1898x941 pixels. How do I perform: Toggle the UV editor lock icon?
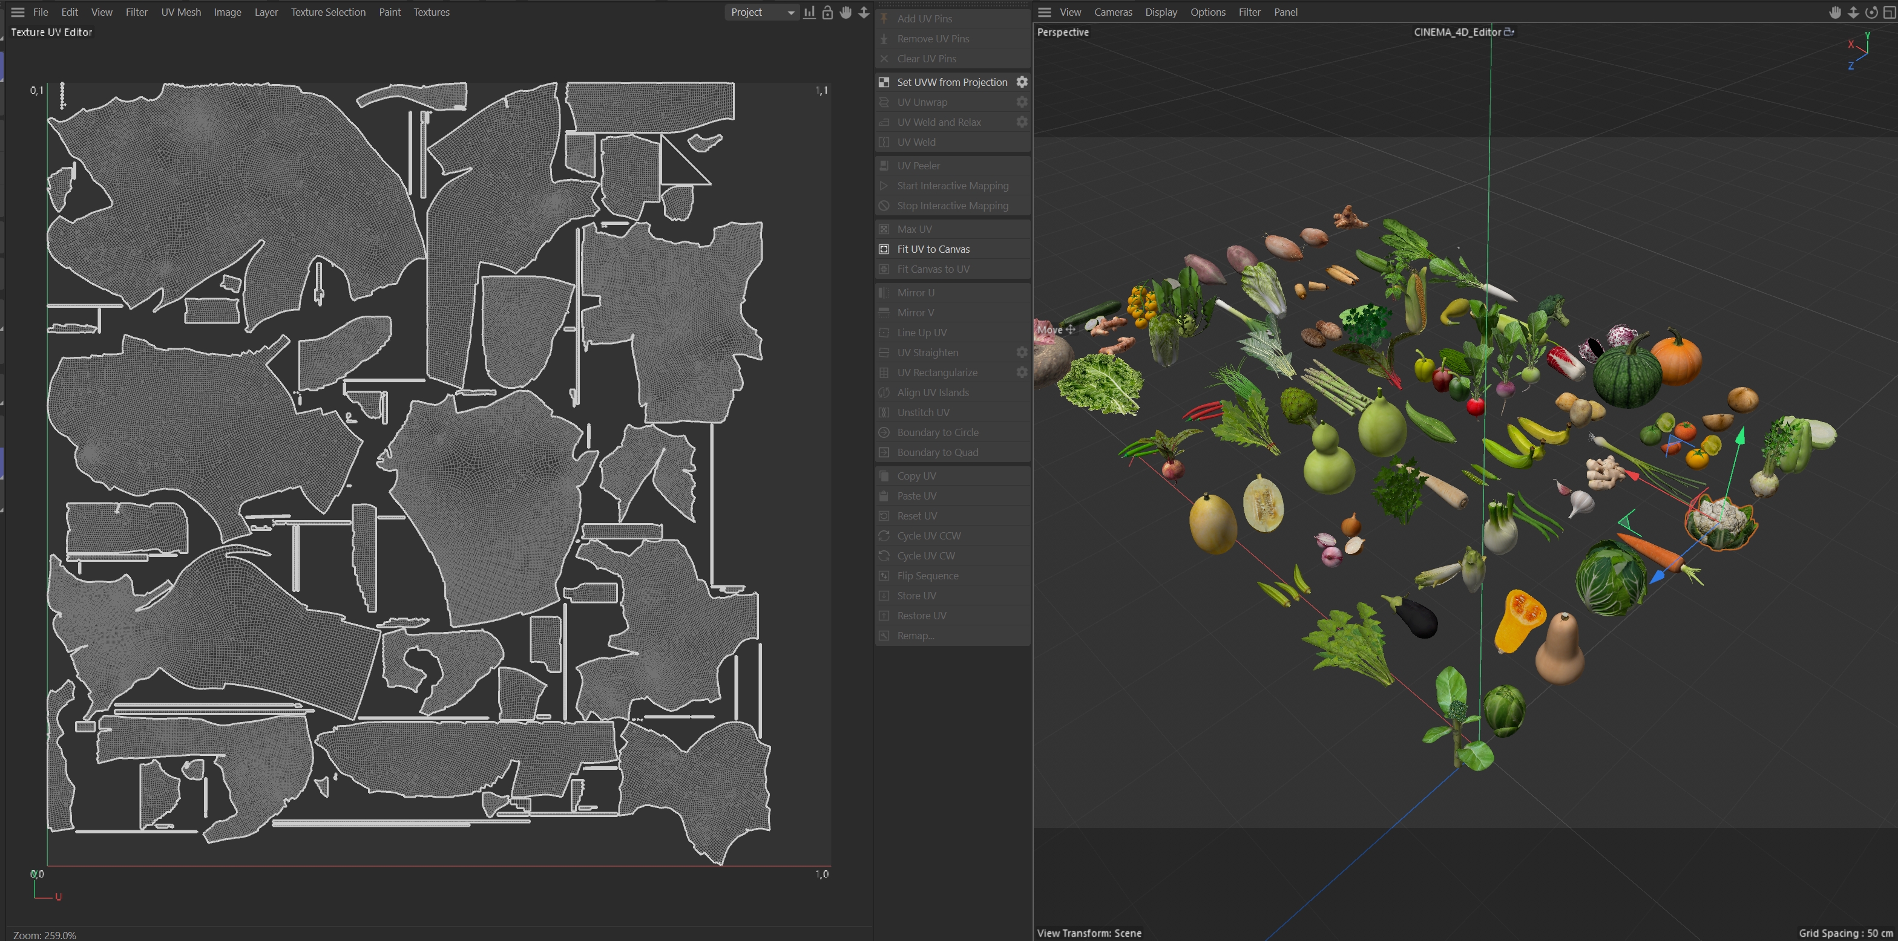pos(827,11)
